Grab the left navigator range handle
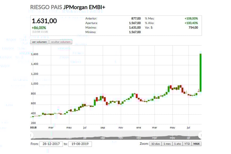This screenshot has width=231, height=154. (x=31, y=135)
